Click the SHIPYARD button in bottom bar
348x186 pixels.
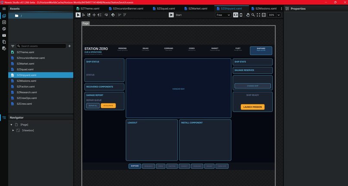(135, 166)
